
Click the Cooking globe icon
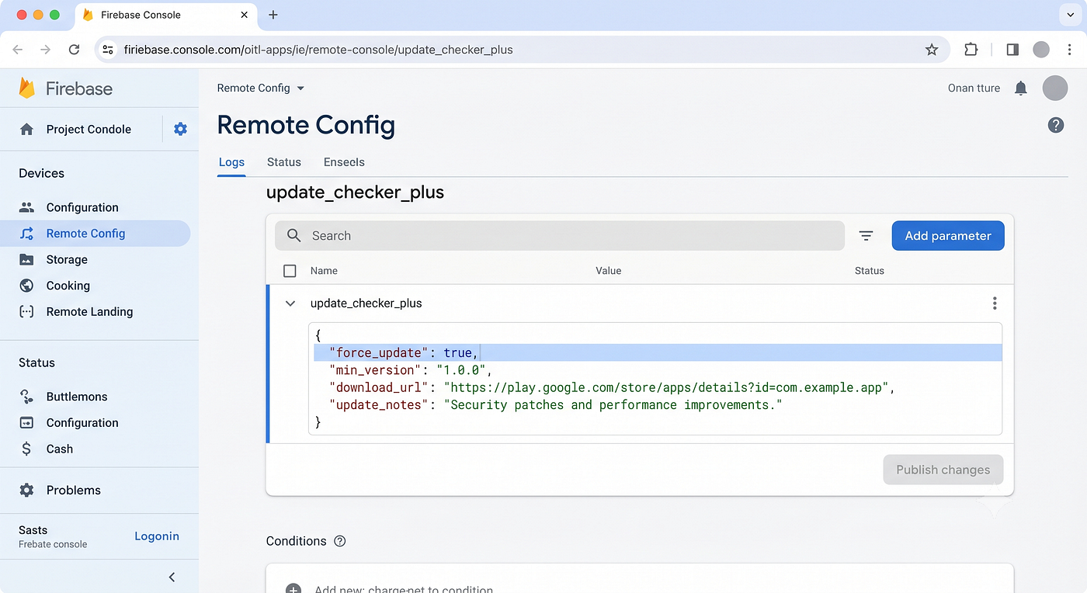pos(27,286)
